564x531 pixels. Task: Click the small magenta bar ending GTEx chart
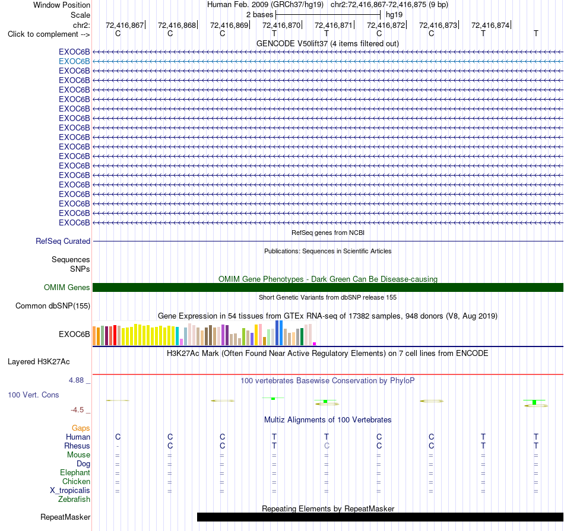coord(315,344)
